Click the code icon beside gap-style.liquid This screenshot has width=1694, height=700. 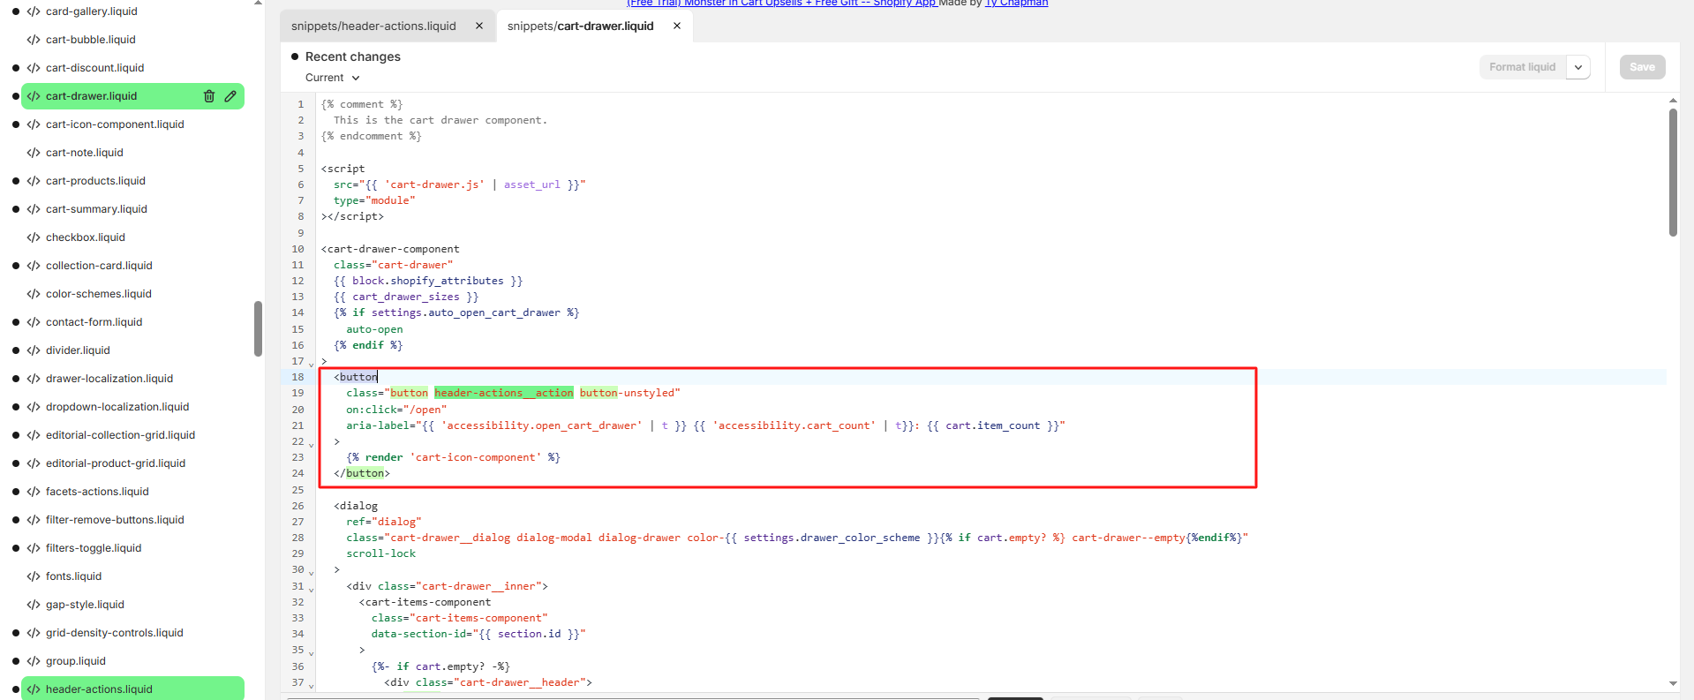pyautogui.click(x=34, y=605)
